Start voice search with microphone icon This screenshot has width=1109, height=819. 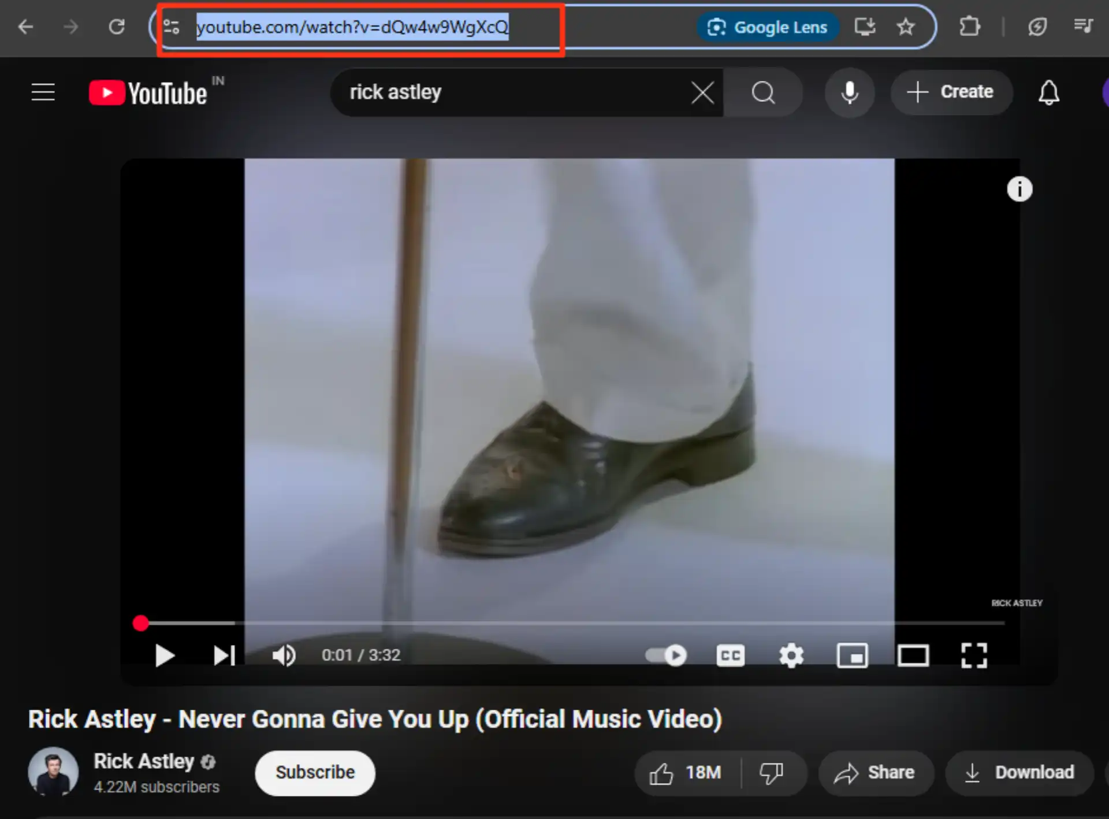850,92
